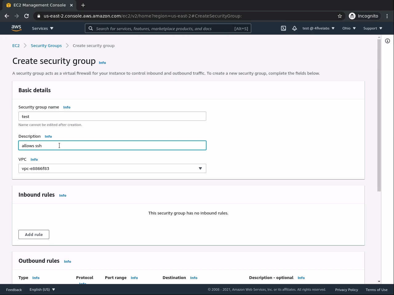394x295 pixels.
Task: Expand the VPC dropdown
Action: click(112, 168)
